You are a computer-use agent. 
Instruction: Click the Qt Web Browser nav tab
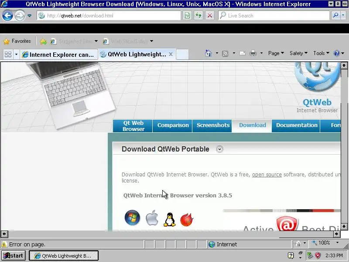[133, 126]
